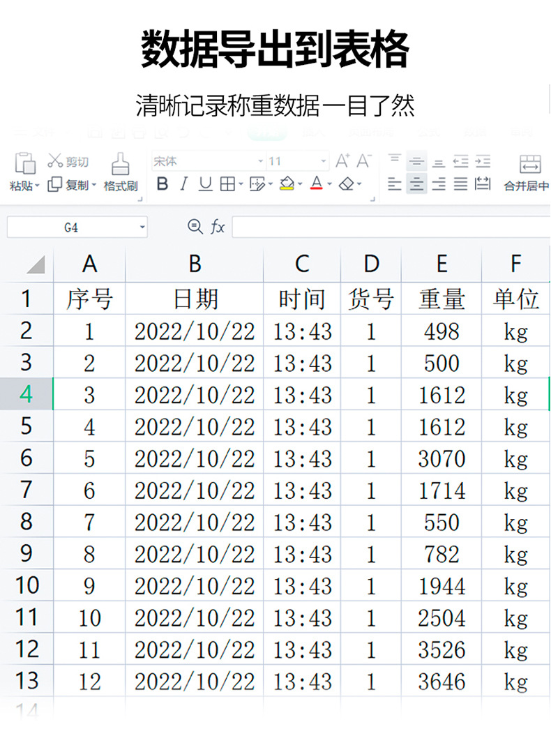551x736 pixels.
Task: Select row 13 header
Action: (x=27, y=680)
